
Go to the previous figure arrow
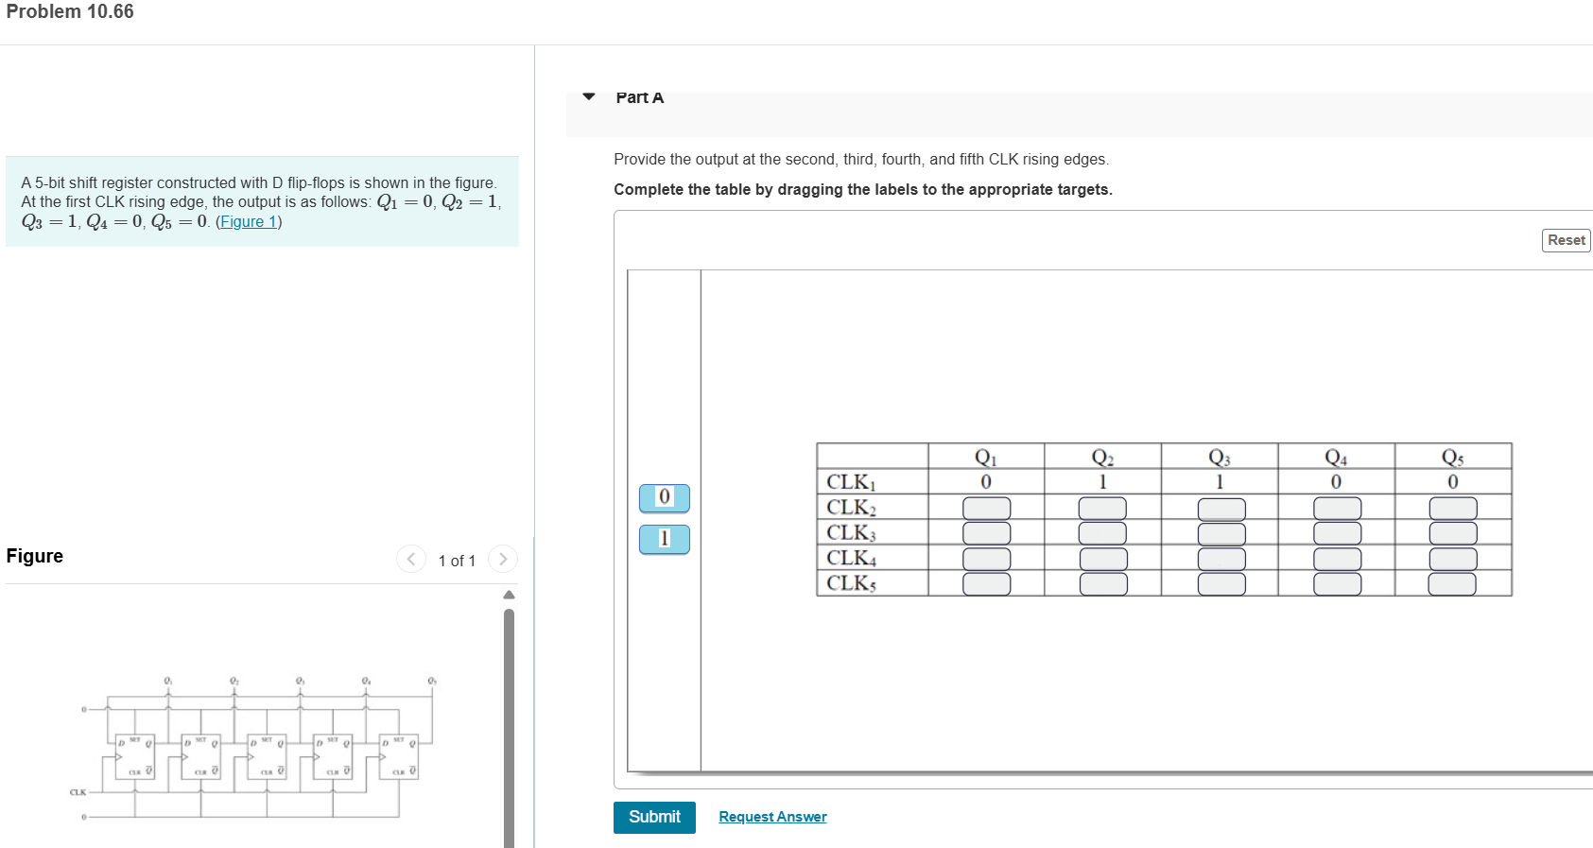(x=410, y=559)
